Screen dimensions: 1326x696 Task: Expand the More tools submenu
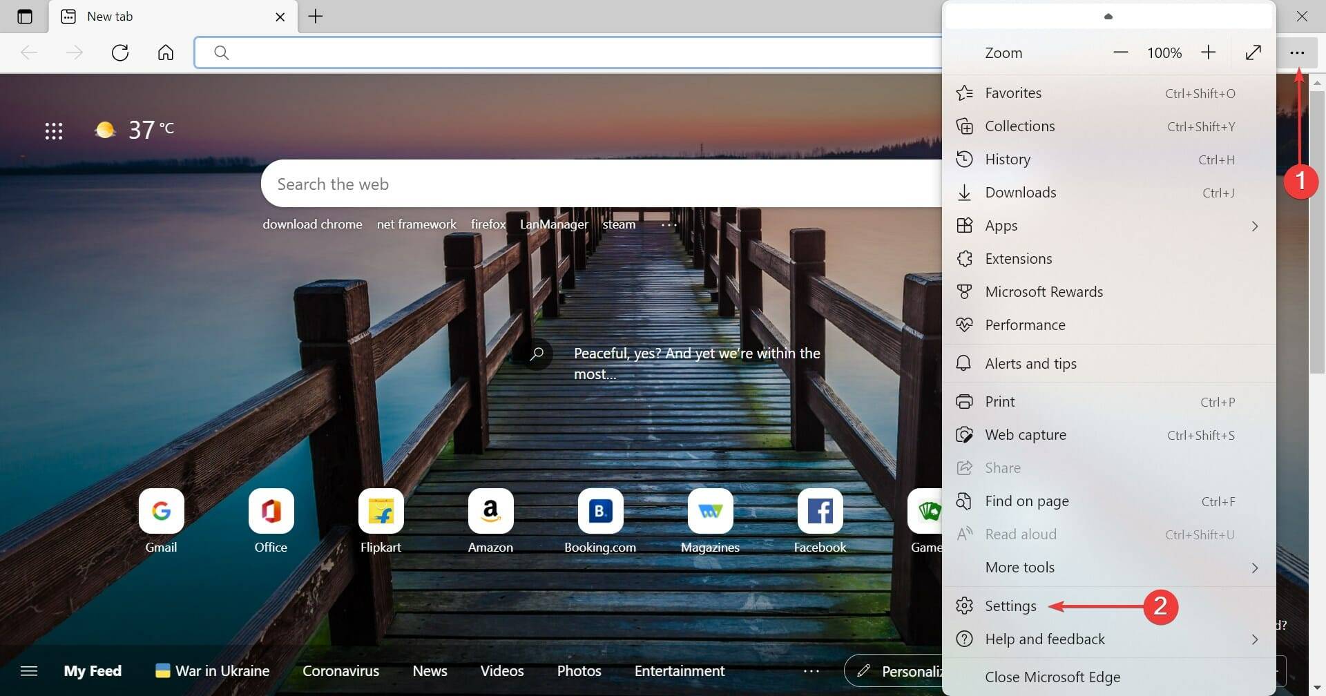point(1255,568)
